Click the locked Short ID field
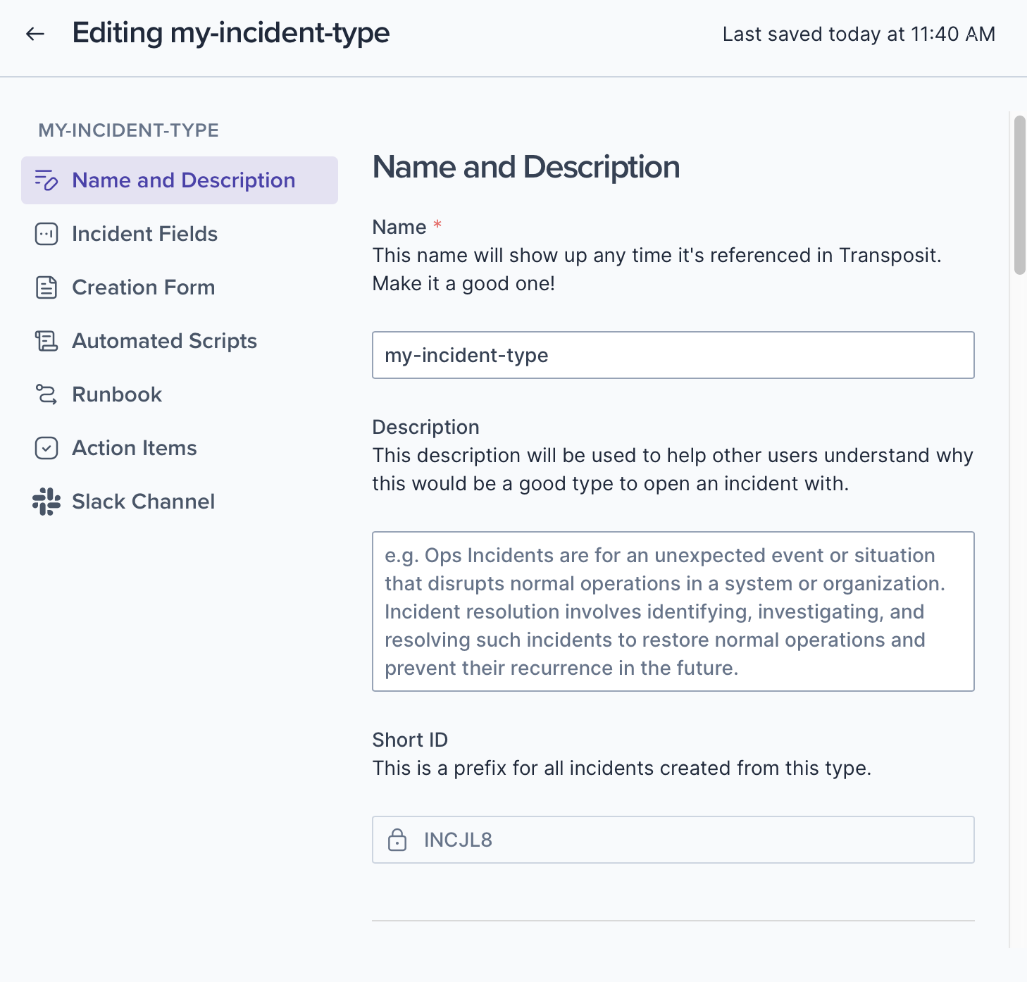The width and height of the screenshot is (1027, 982). point(673,840)
